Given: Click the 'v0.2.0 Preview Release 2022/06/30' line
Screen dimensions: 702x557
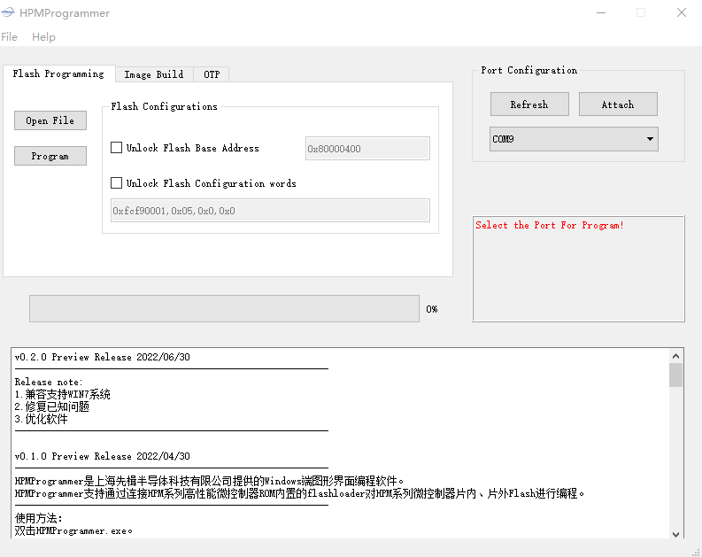Looking at the screenshot, I should click(x=103, y=357).
